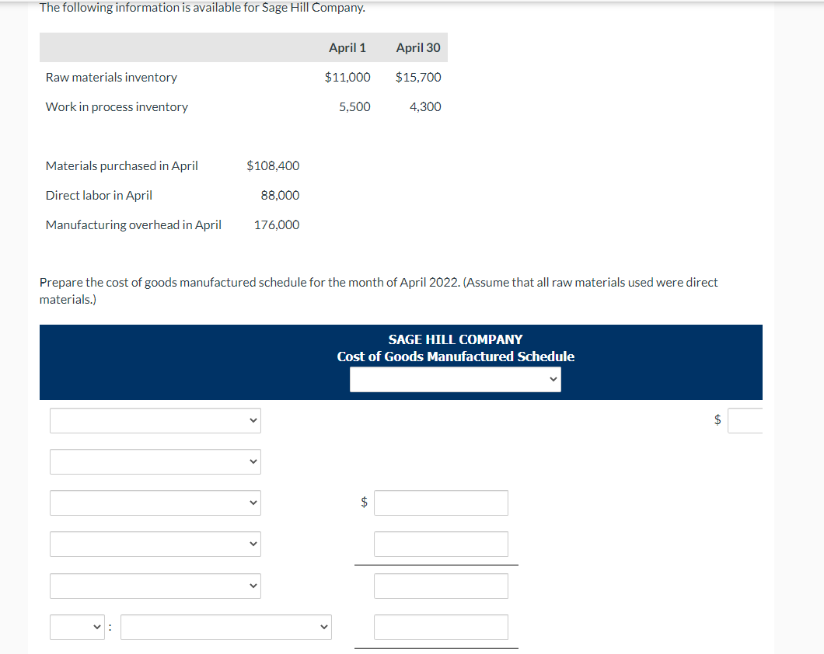Click the Manufacturing overhead in April label
Screen dimensions: 824x654
[x=134, y=224]
